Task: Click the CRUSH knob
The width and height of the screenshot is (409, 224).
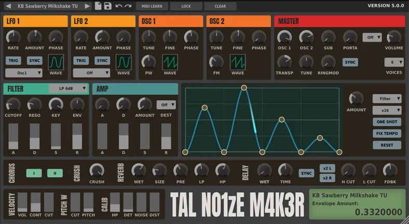Action: coord(97,171)
